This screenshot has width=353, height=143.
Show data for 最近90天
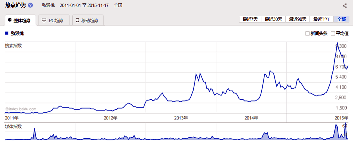[x=298, y=19]
